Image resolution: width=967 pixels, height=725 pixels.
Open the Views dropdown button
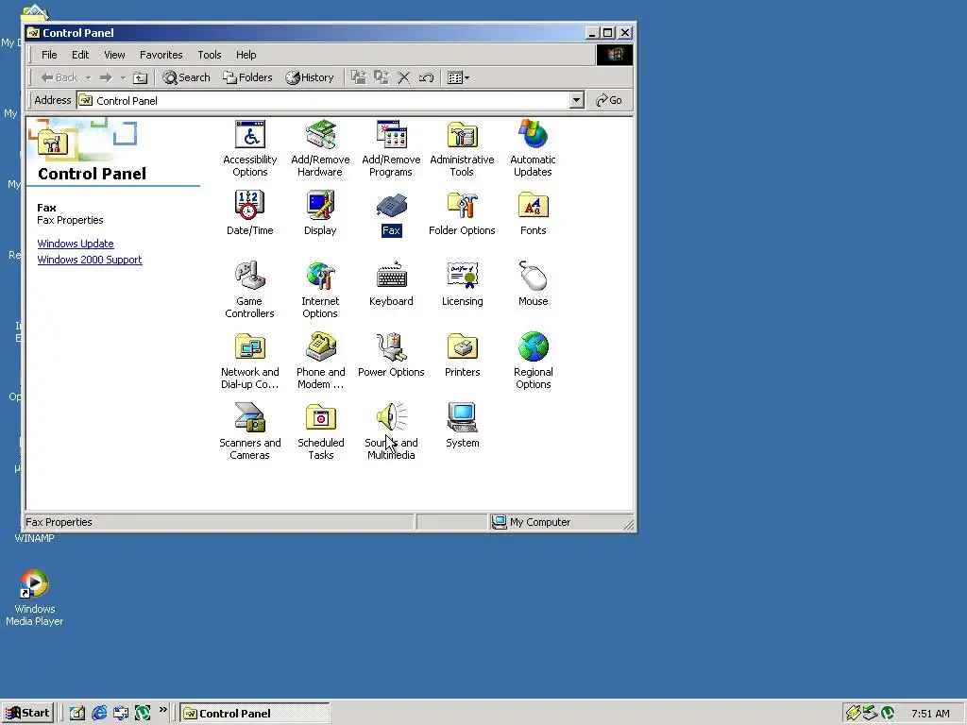pyautogui.click(x=458, y=77)
